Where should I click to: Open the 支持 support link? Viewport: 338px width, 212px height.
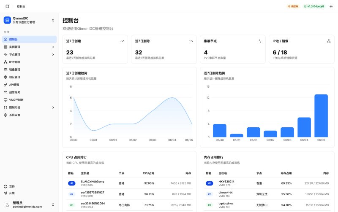[29, 186]
